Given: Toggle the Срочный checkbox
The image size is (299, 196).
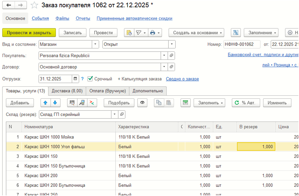Looking at the screenshot, I should [x=90, y=79].
